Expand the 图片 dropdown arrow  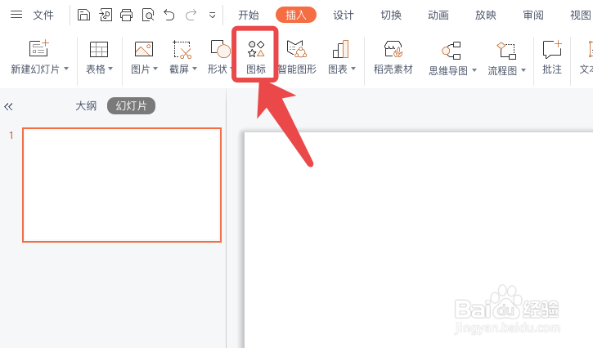pos(155,69)
